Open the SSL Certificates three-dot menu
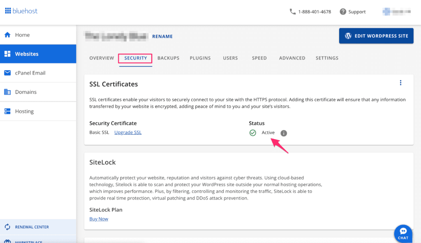The width and height of the screenshot is (421, 243). click(x=401, y=83)
